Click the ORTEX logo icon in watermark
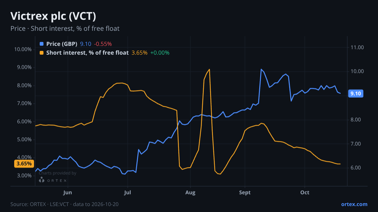This screenshot has height=212, width=378. point(42,180)
